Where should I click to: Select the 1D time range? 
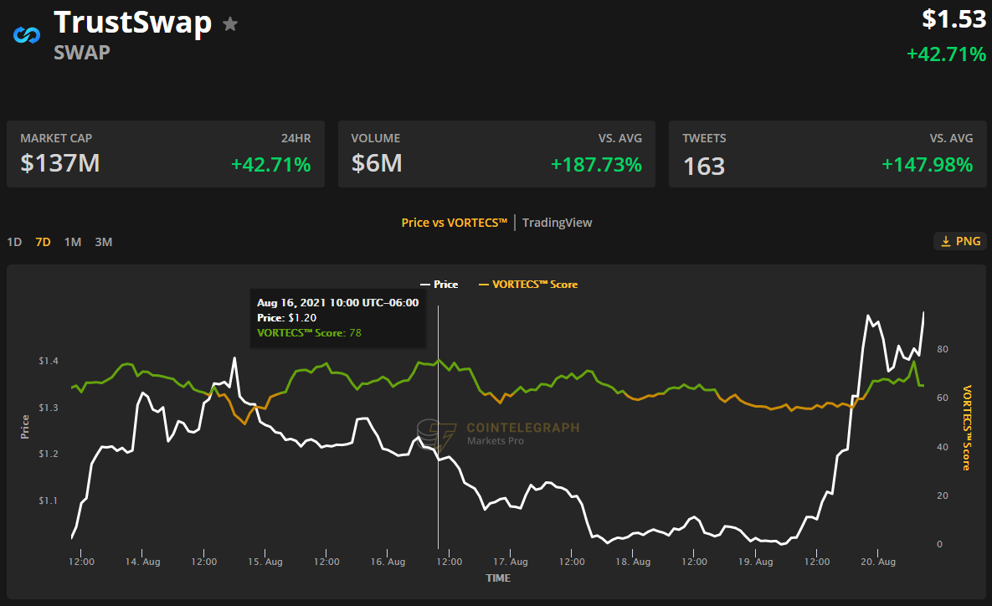(14, 242)
